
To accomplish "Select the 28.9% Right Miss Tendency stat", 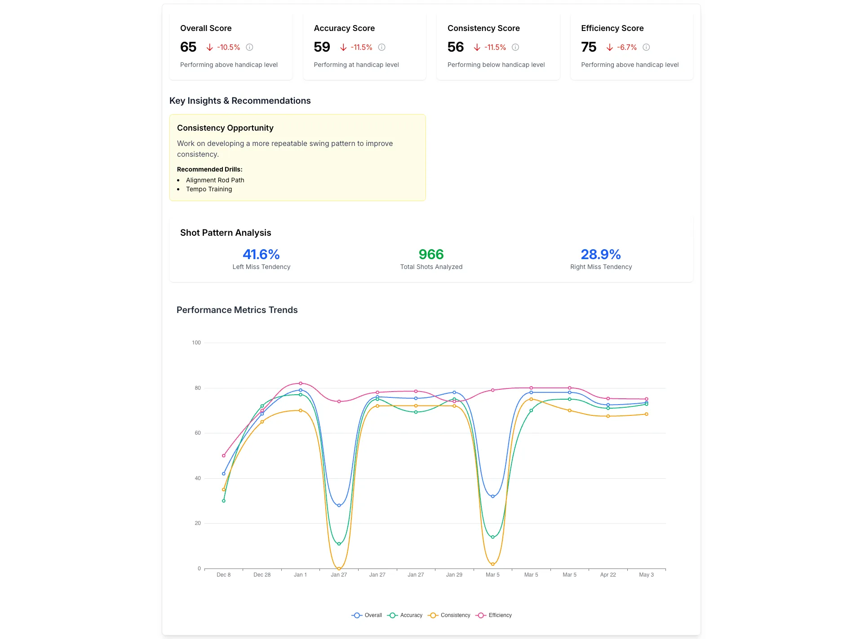I will point(600,255).
